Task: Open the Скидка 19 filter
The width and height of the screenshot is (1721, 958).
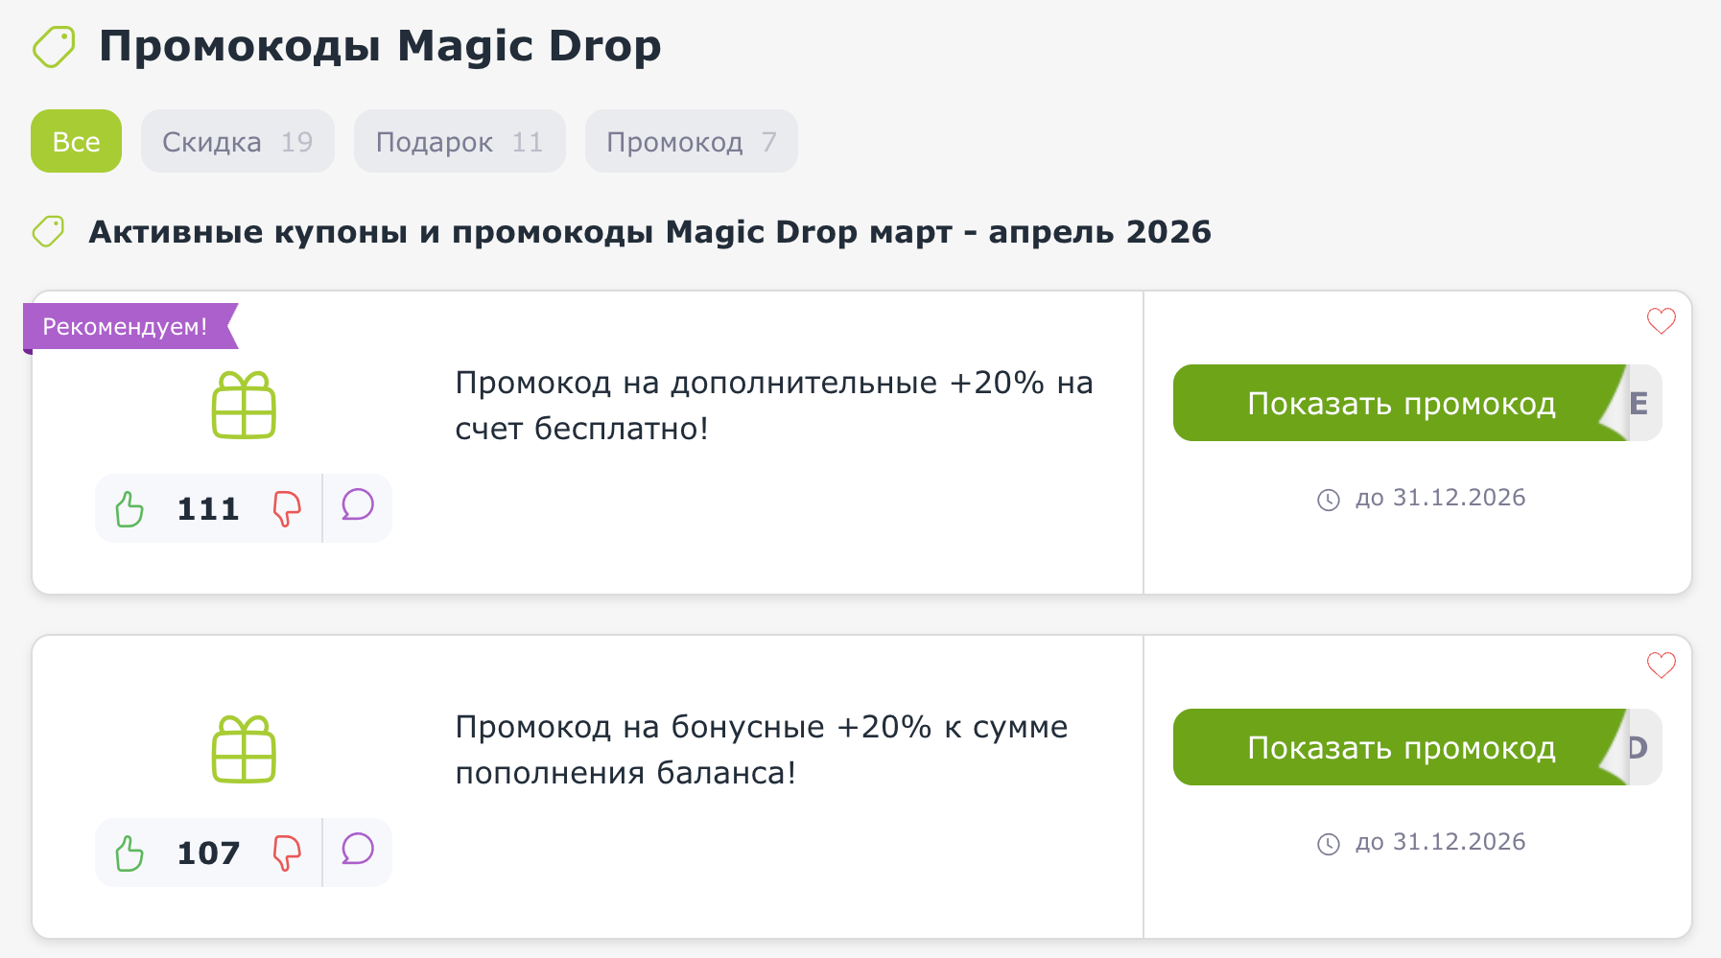Action: 237,141
